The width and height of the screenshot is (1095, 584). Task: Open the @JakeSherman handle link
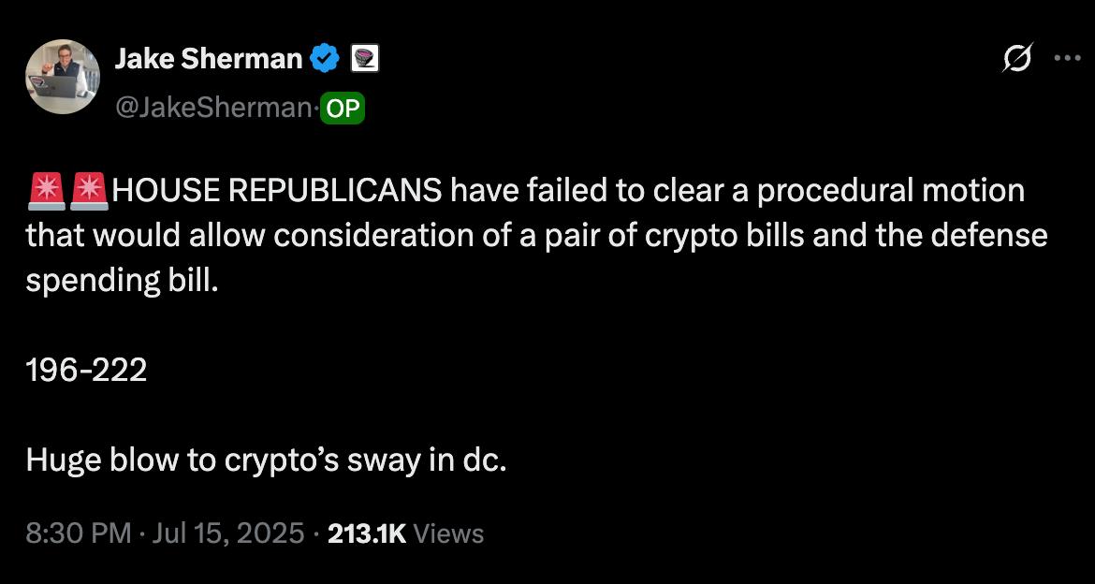213,108
